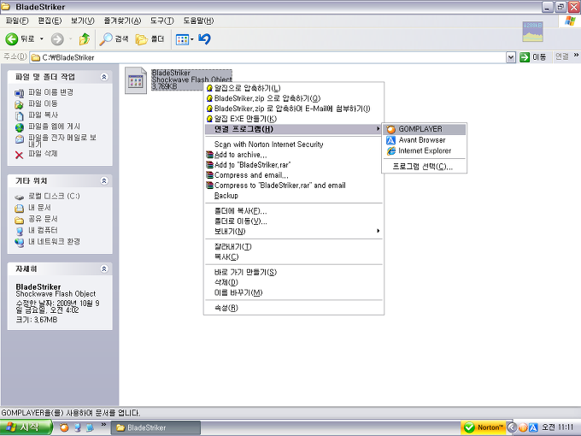This screenshot has width=581, height=436.
Task: Select 'Compress and email...' entry
Action: coord(293,175)
